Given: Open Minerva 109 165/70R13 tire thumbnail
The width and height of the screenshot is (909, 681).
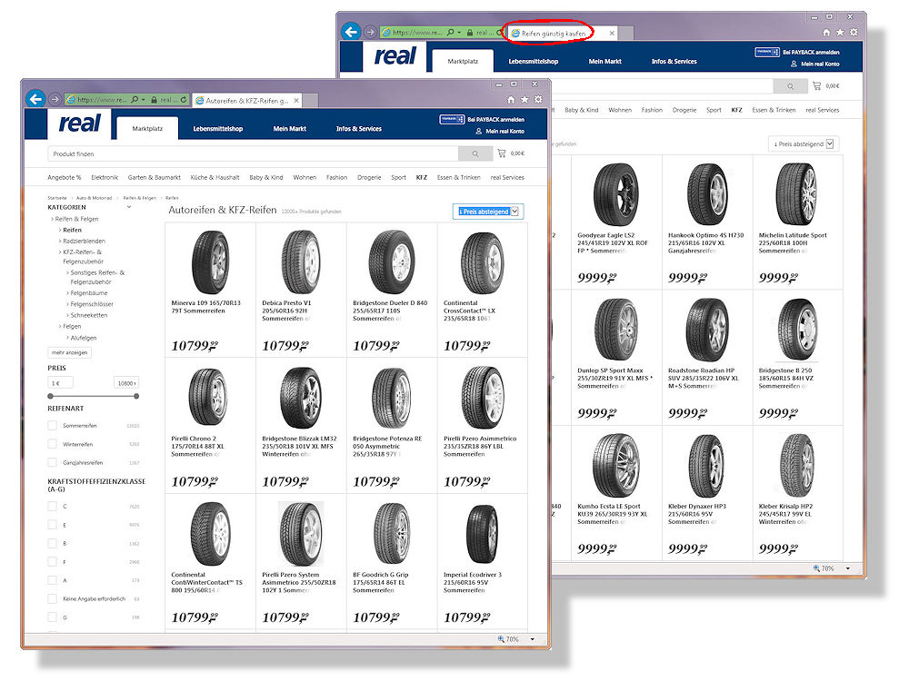Looking at the screenshot, I should [210, 262].
